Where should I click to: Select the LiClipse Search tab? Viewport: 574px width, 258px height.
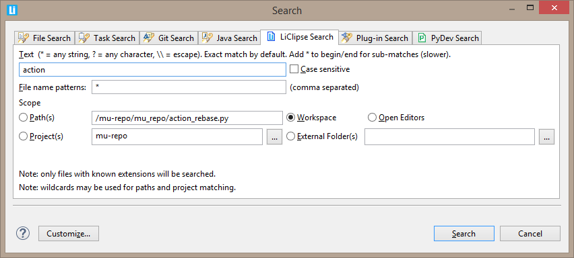click(x=299, y=37)
